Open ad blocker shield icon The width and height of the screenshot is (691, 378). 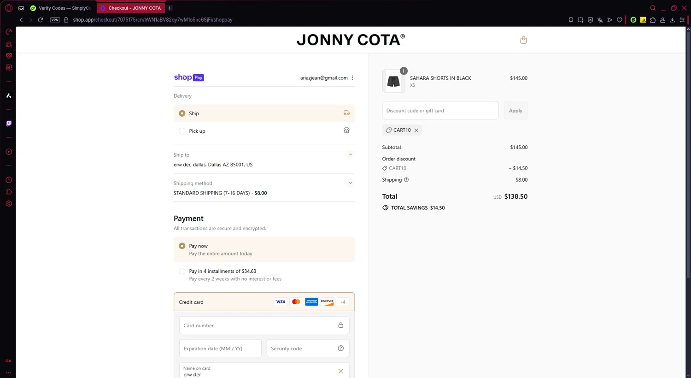590,20
